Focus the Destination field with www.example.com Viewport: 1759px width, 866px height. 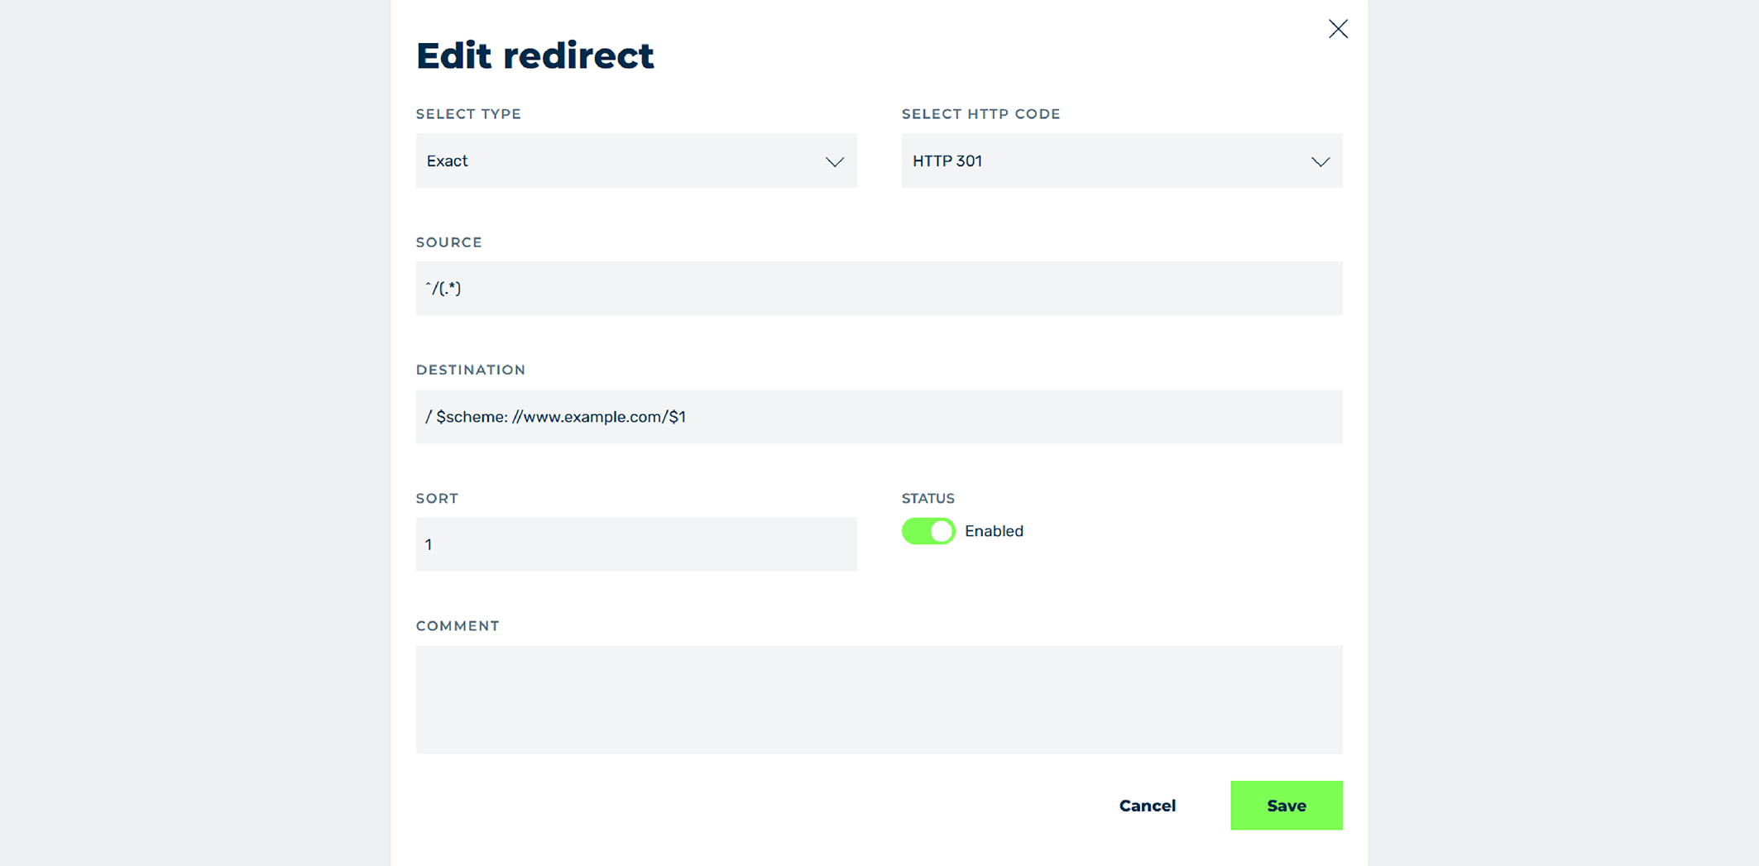point(879,417)
